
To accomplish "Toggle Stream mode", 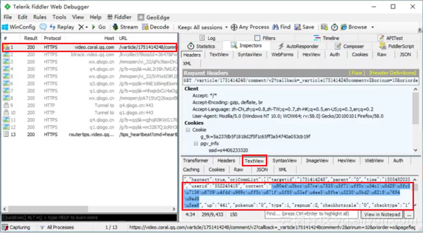I will 125,27.
